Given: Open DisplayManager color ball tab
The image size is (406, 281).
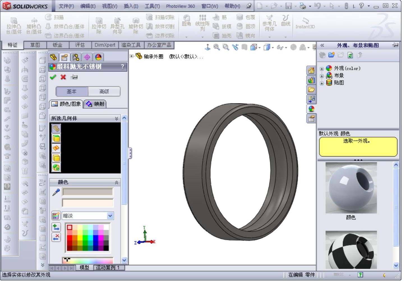Looking at the screenshot, I should (x=98, y=57).
